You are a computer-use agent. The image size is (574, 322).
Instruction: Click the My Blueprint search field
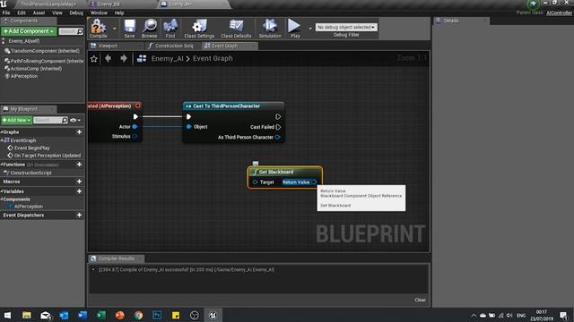point(50,120)
